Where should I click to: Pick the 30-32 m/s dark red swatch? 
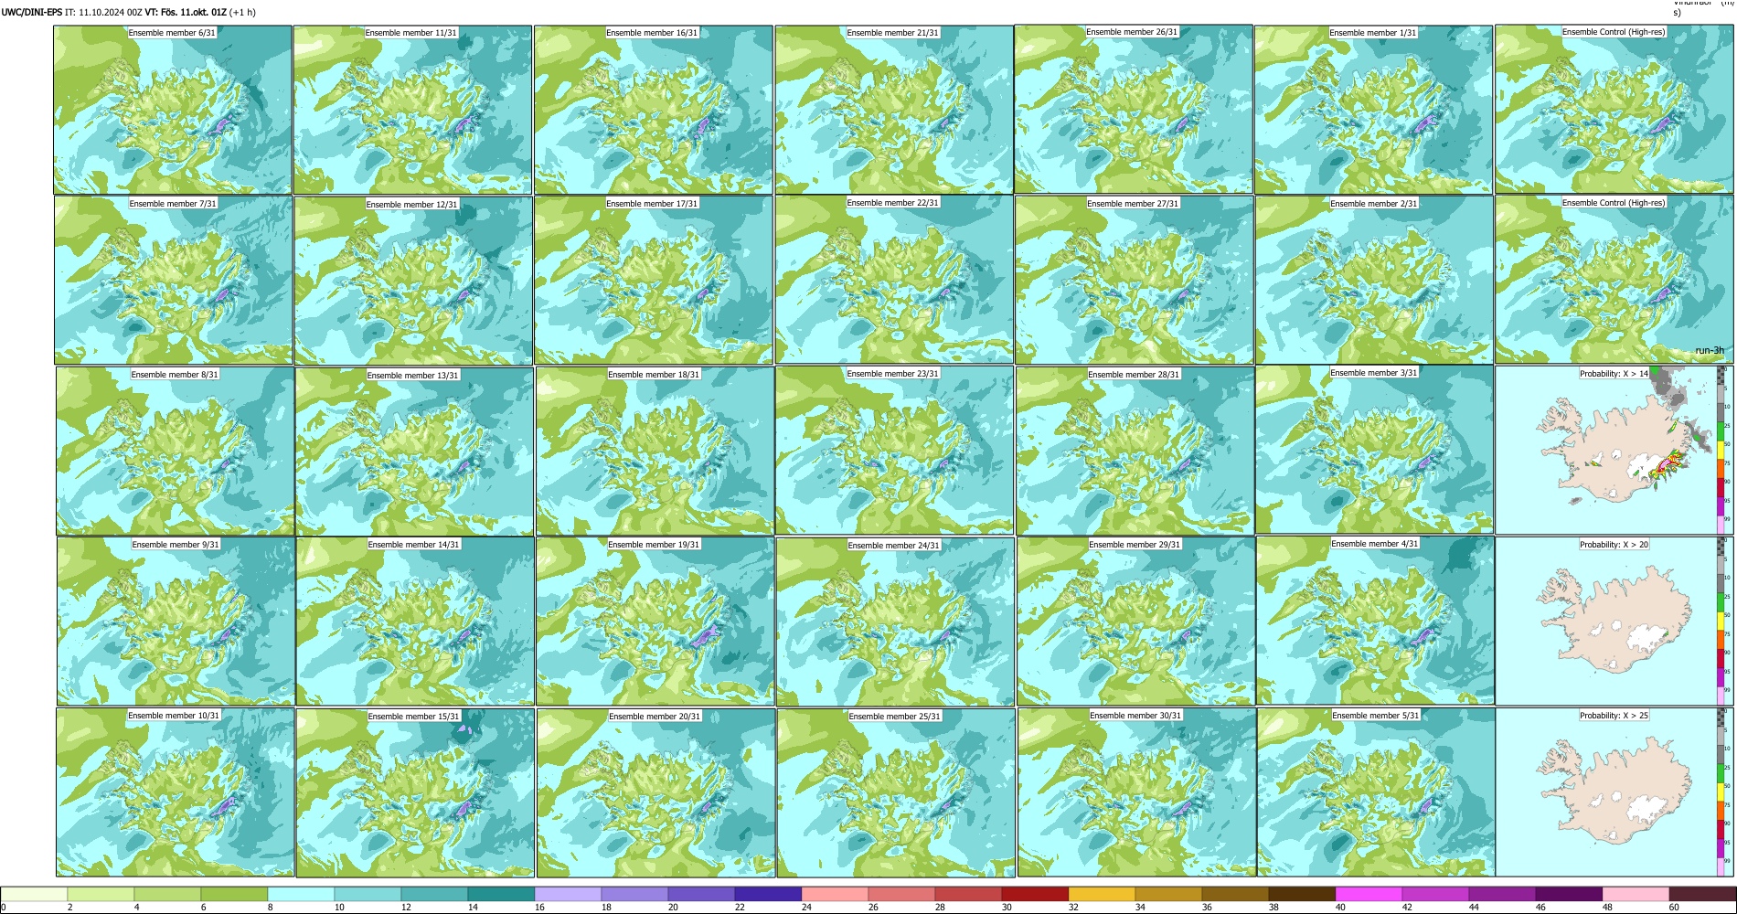coord(1035,894)
